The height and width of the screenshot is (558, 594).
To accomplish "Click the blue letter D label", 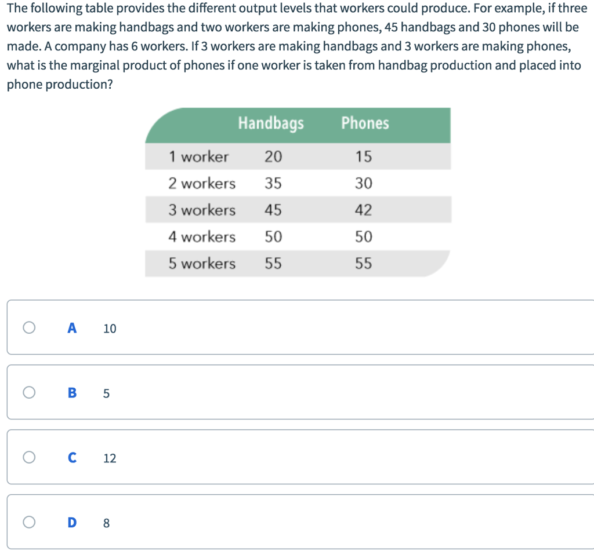I will click(71, 523).
